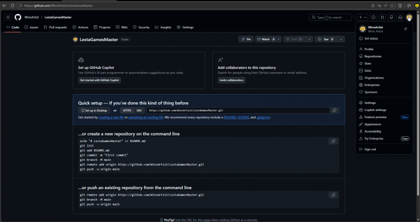Click the GitHub octocat logo

point(18,17)
